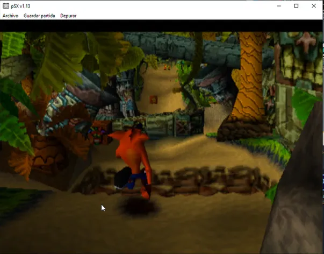324x254 pixels.
Task: Close the pSX v1.13 window
Action: click(314, 6)
